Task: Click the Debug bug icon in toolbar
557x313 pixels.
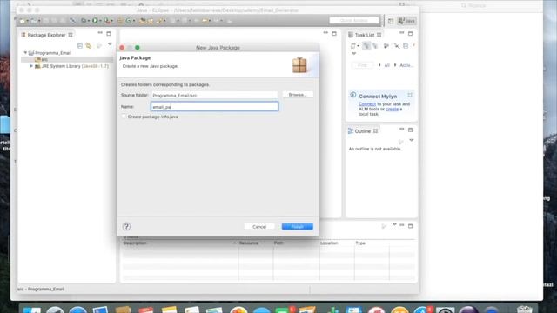Action: tap(84, 21)
